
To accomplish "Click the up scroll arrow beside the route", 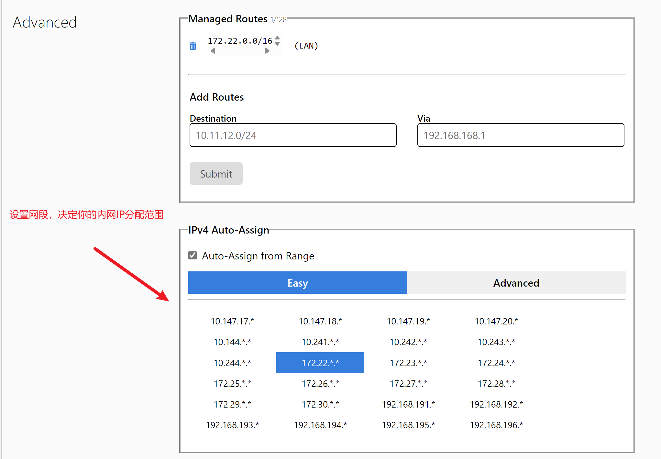I will click(x=277, y=38).
